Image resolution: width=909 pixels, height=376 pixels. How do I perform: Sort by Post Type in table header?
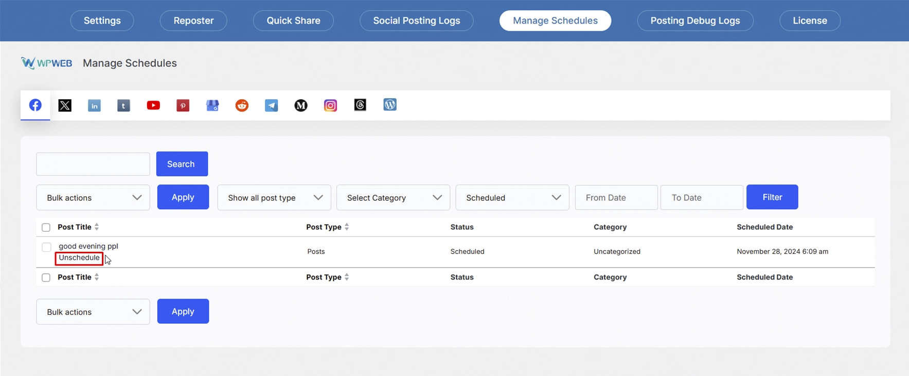[328, 227]
